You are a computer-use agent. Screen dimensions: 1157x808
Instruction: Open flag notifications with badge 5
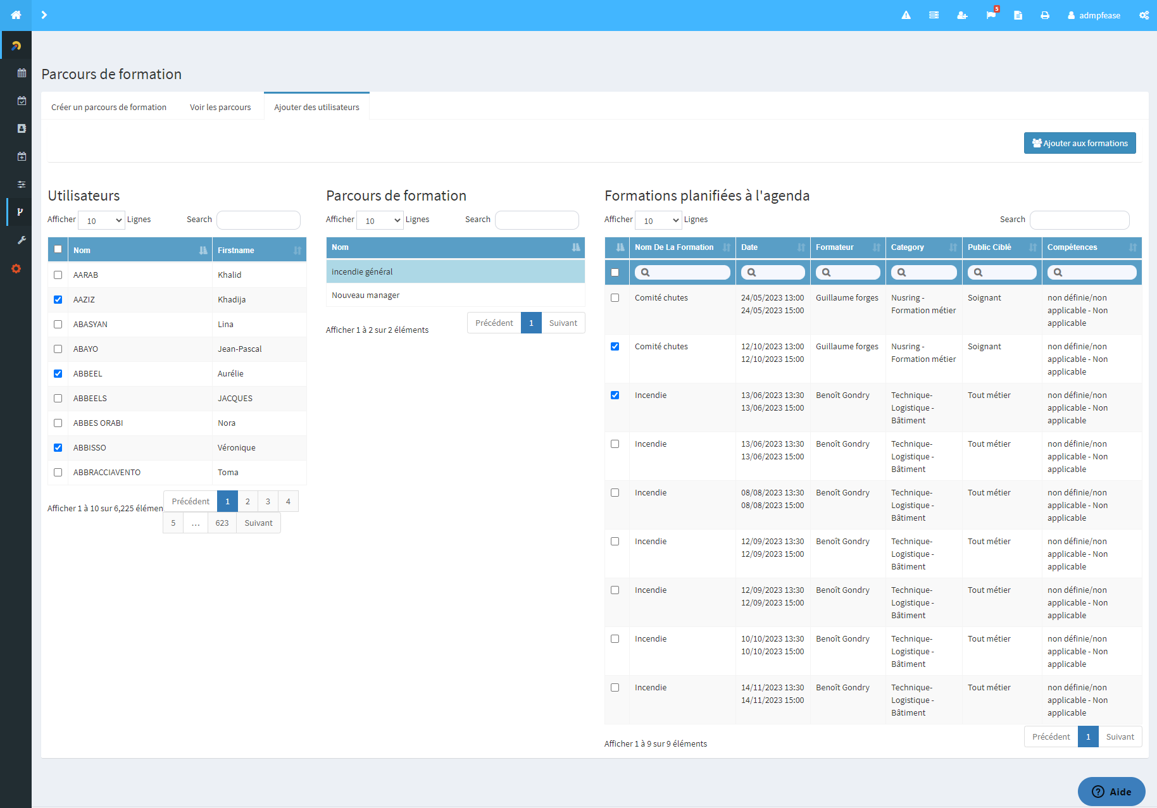(x=991, y=15)
